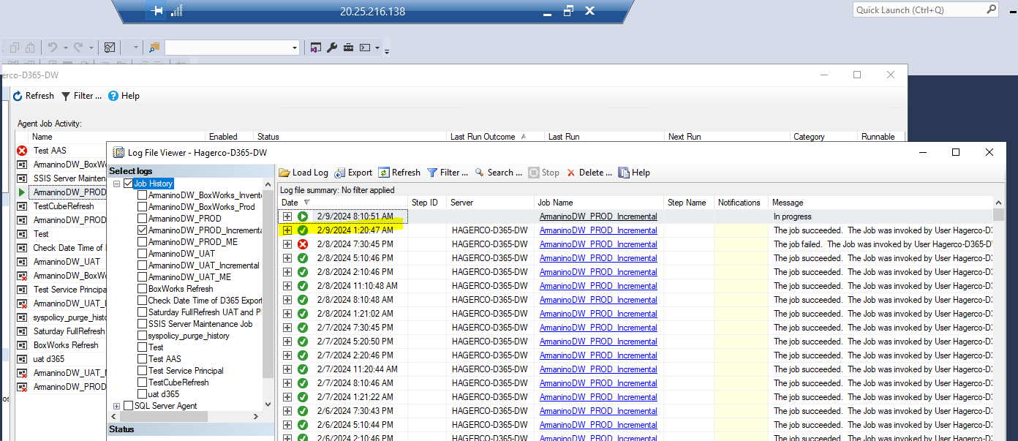Expand the 2/8/2024 5:10:46 PM log row

[x=287, y=258]
